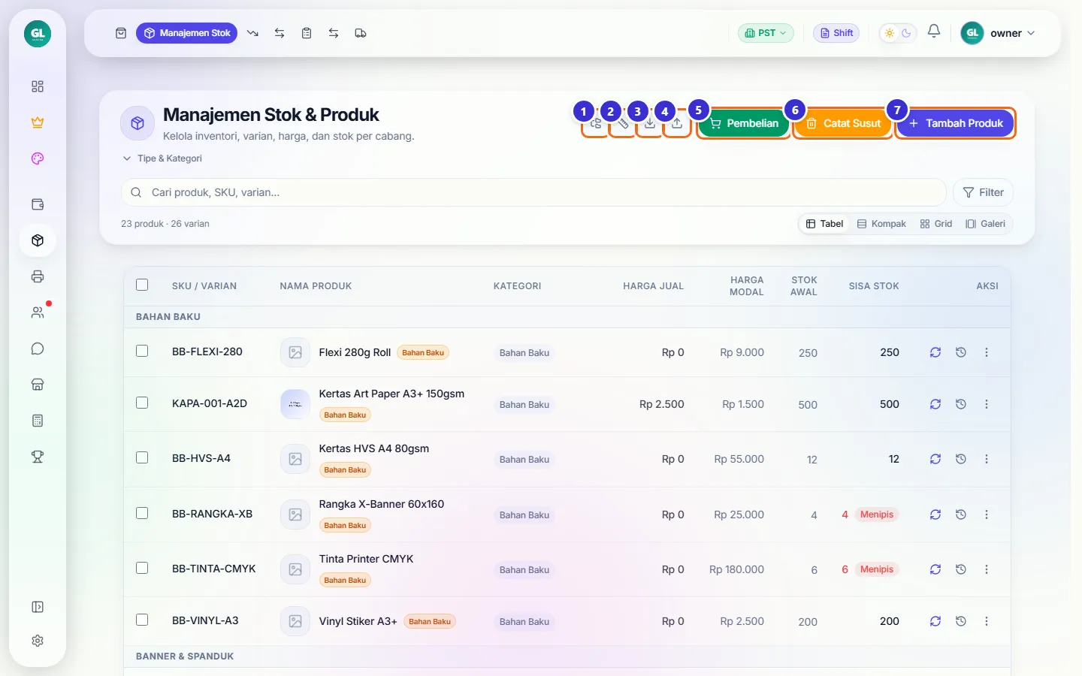Click the sync stock icon for BB-FLEXI-280

click(935, 352)
